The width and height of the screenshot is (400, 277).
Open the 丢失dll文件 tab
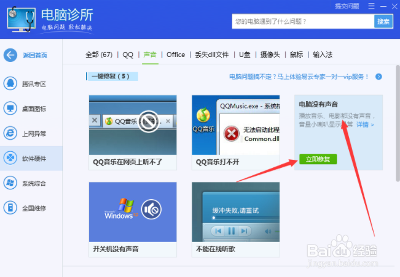point(212,55)
